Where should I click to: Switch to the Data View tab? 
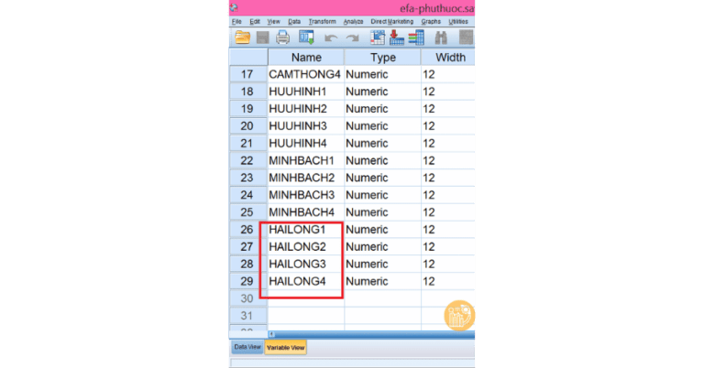coord(247,347)
